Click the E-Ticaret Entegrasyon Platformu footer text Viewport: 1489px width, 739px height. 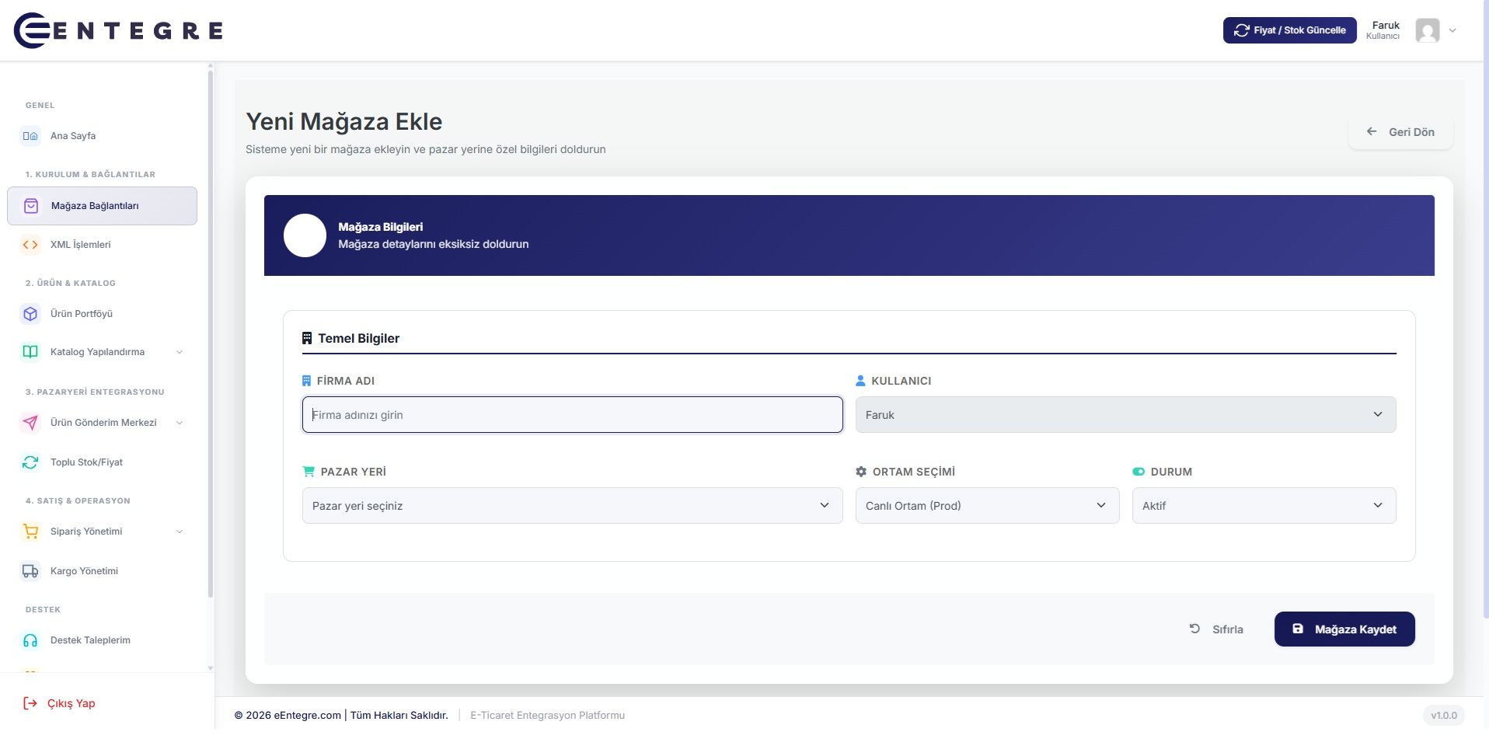tap(547, 716)
